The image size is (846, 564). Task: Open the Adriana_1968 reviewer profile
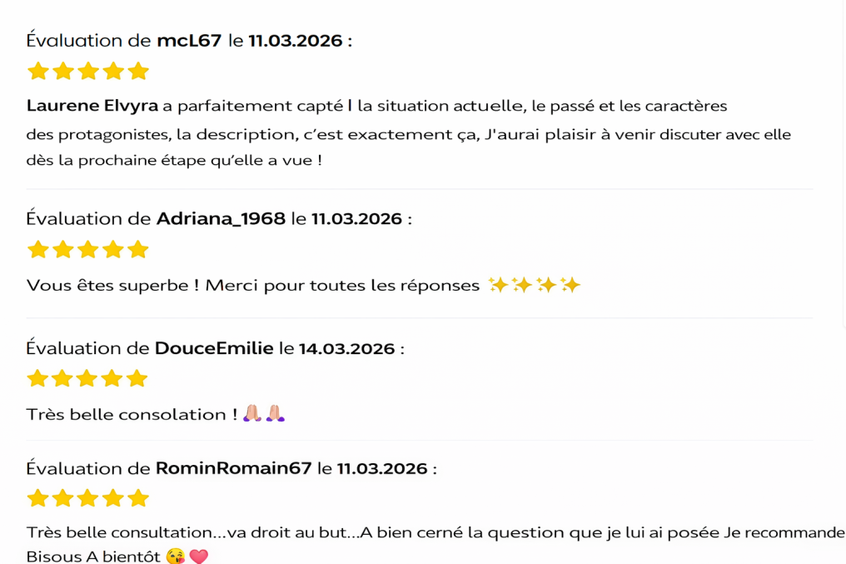click(221, 218)
